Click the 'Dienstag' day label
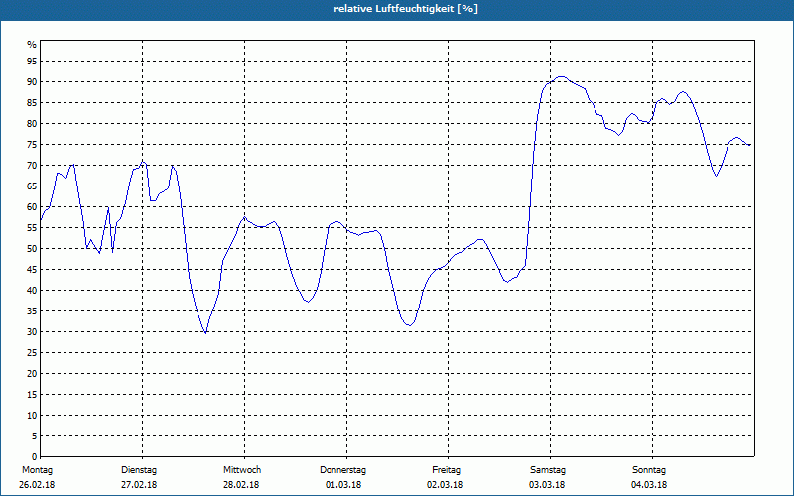This screenshot has width=794, height=496. pos(139,470)
